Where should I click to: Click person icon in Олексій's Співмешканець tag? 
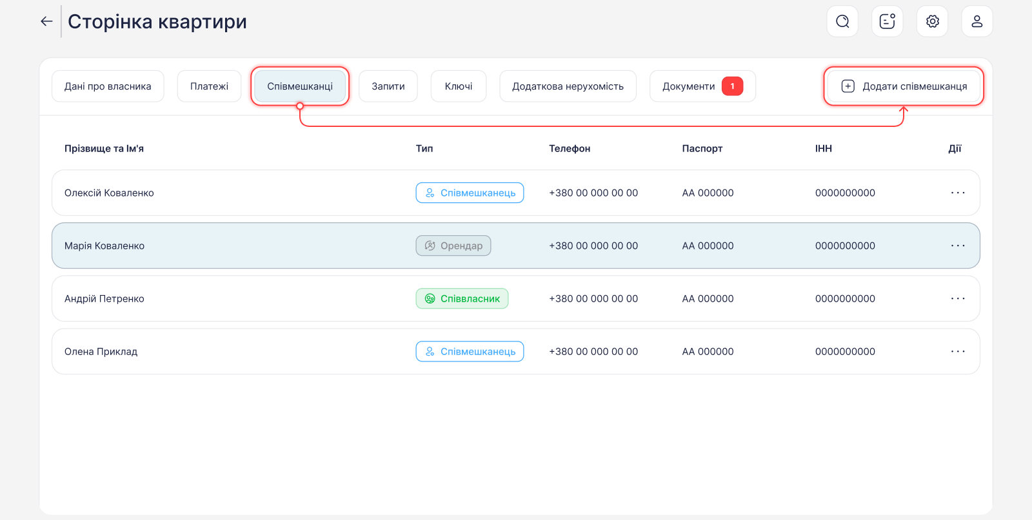pyautogui.click(x=430, y=193)
